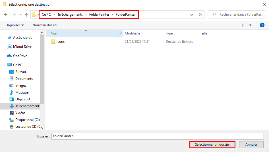The image size is (269, 152).
Task: Click Téléchargements in the address path
Action: 70,15
